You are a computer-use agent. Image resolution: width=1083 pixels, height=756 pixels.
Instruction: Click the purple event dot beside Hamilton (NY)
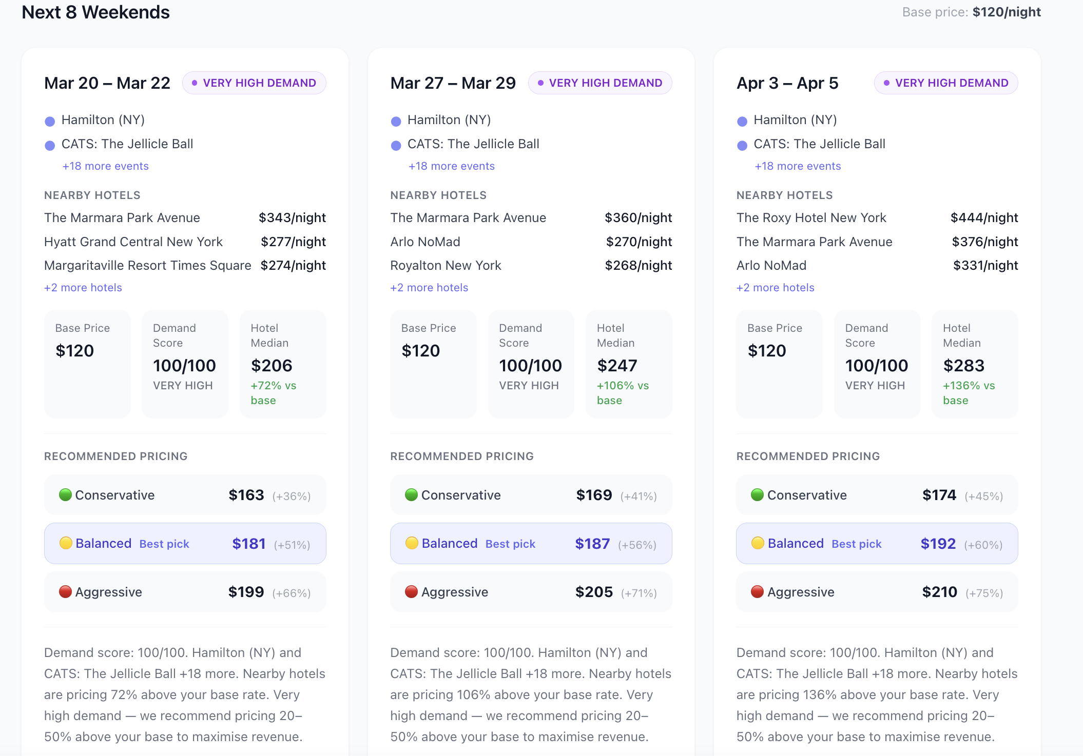49,120
